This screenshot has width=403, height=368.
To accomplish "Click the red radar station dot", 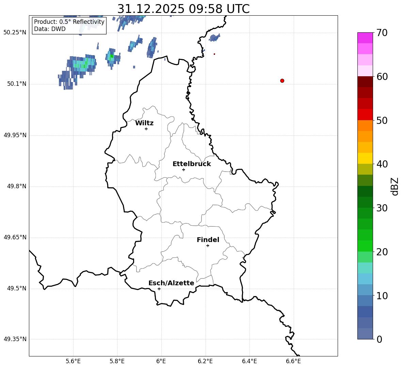I will pos(282,81).
